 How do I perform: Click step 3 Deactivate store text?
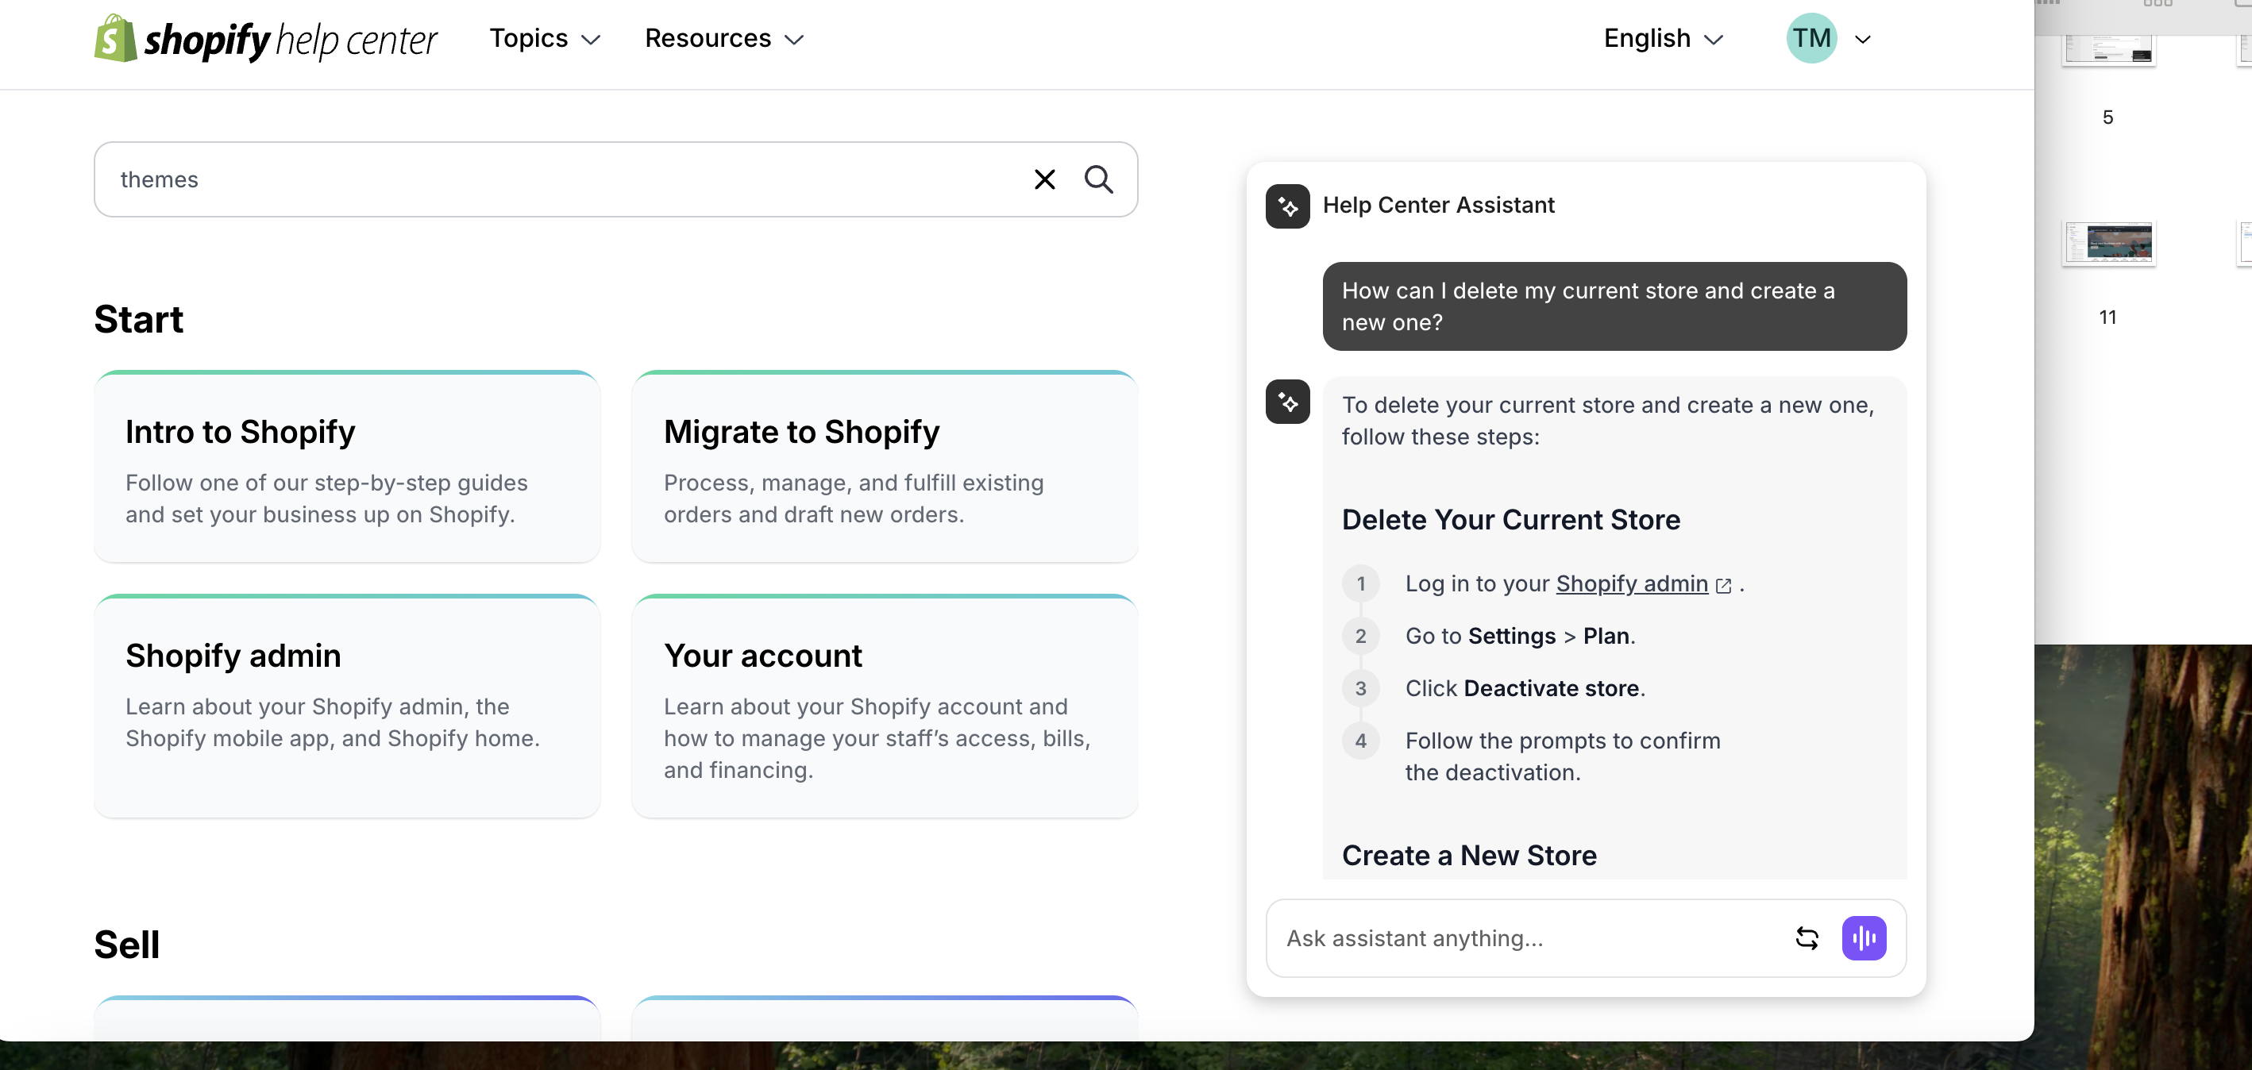pyautogui.click(x=1525, y=688)
